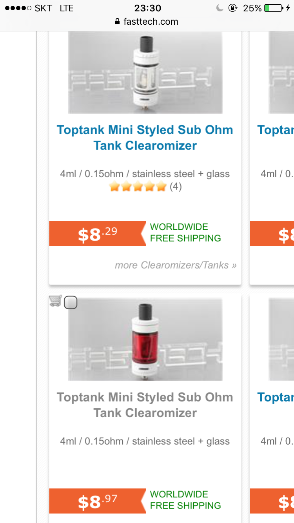Tap the 23:30 clock in status bar
Screen dimensions: 294x523
click(x=147, y=8)
